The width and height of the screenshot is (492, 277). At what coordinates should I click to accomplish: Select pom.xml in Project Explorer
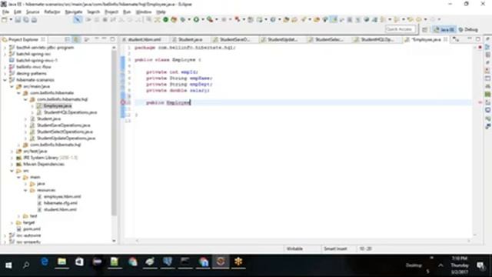pyautogui.click(x=32, y=229)
